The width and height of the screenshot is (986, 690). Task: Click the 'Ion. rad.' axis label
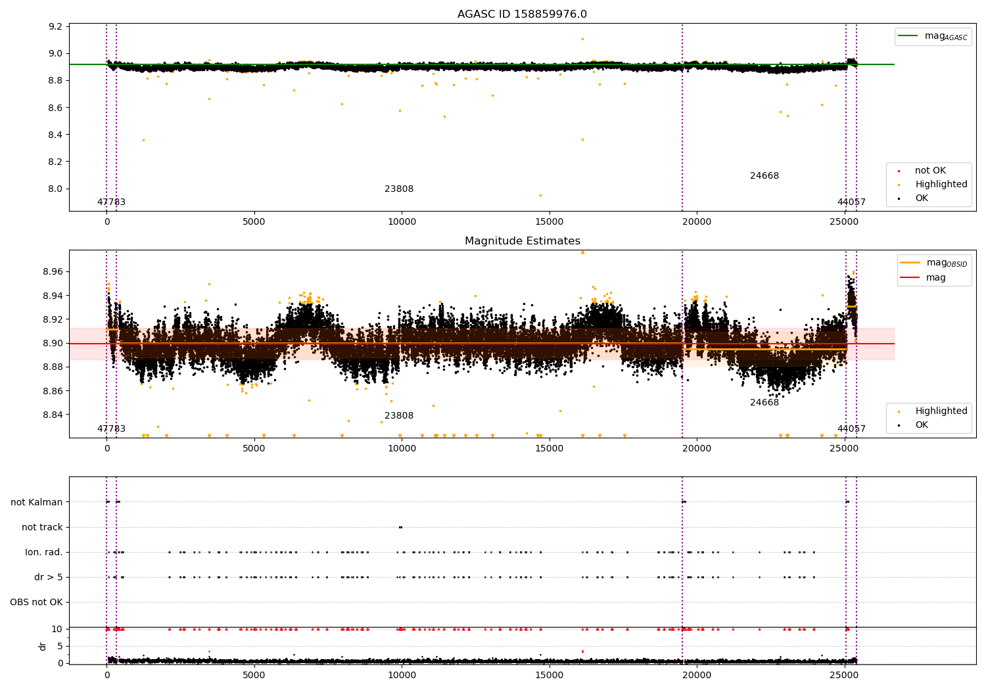point(44,553)
